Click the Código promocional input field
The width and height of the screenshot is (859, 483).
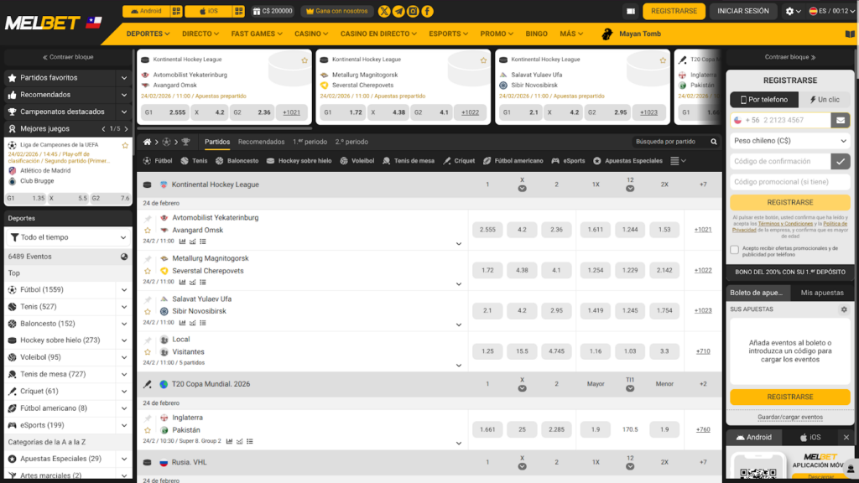coord(789,182)
